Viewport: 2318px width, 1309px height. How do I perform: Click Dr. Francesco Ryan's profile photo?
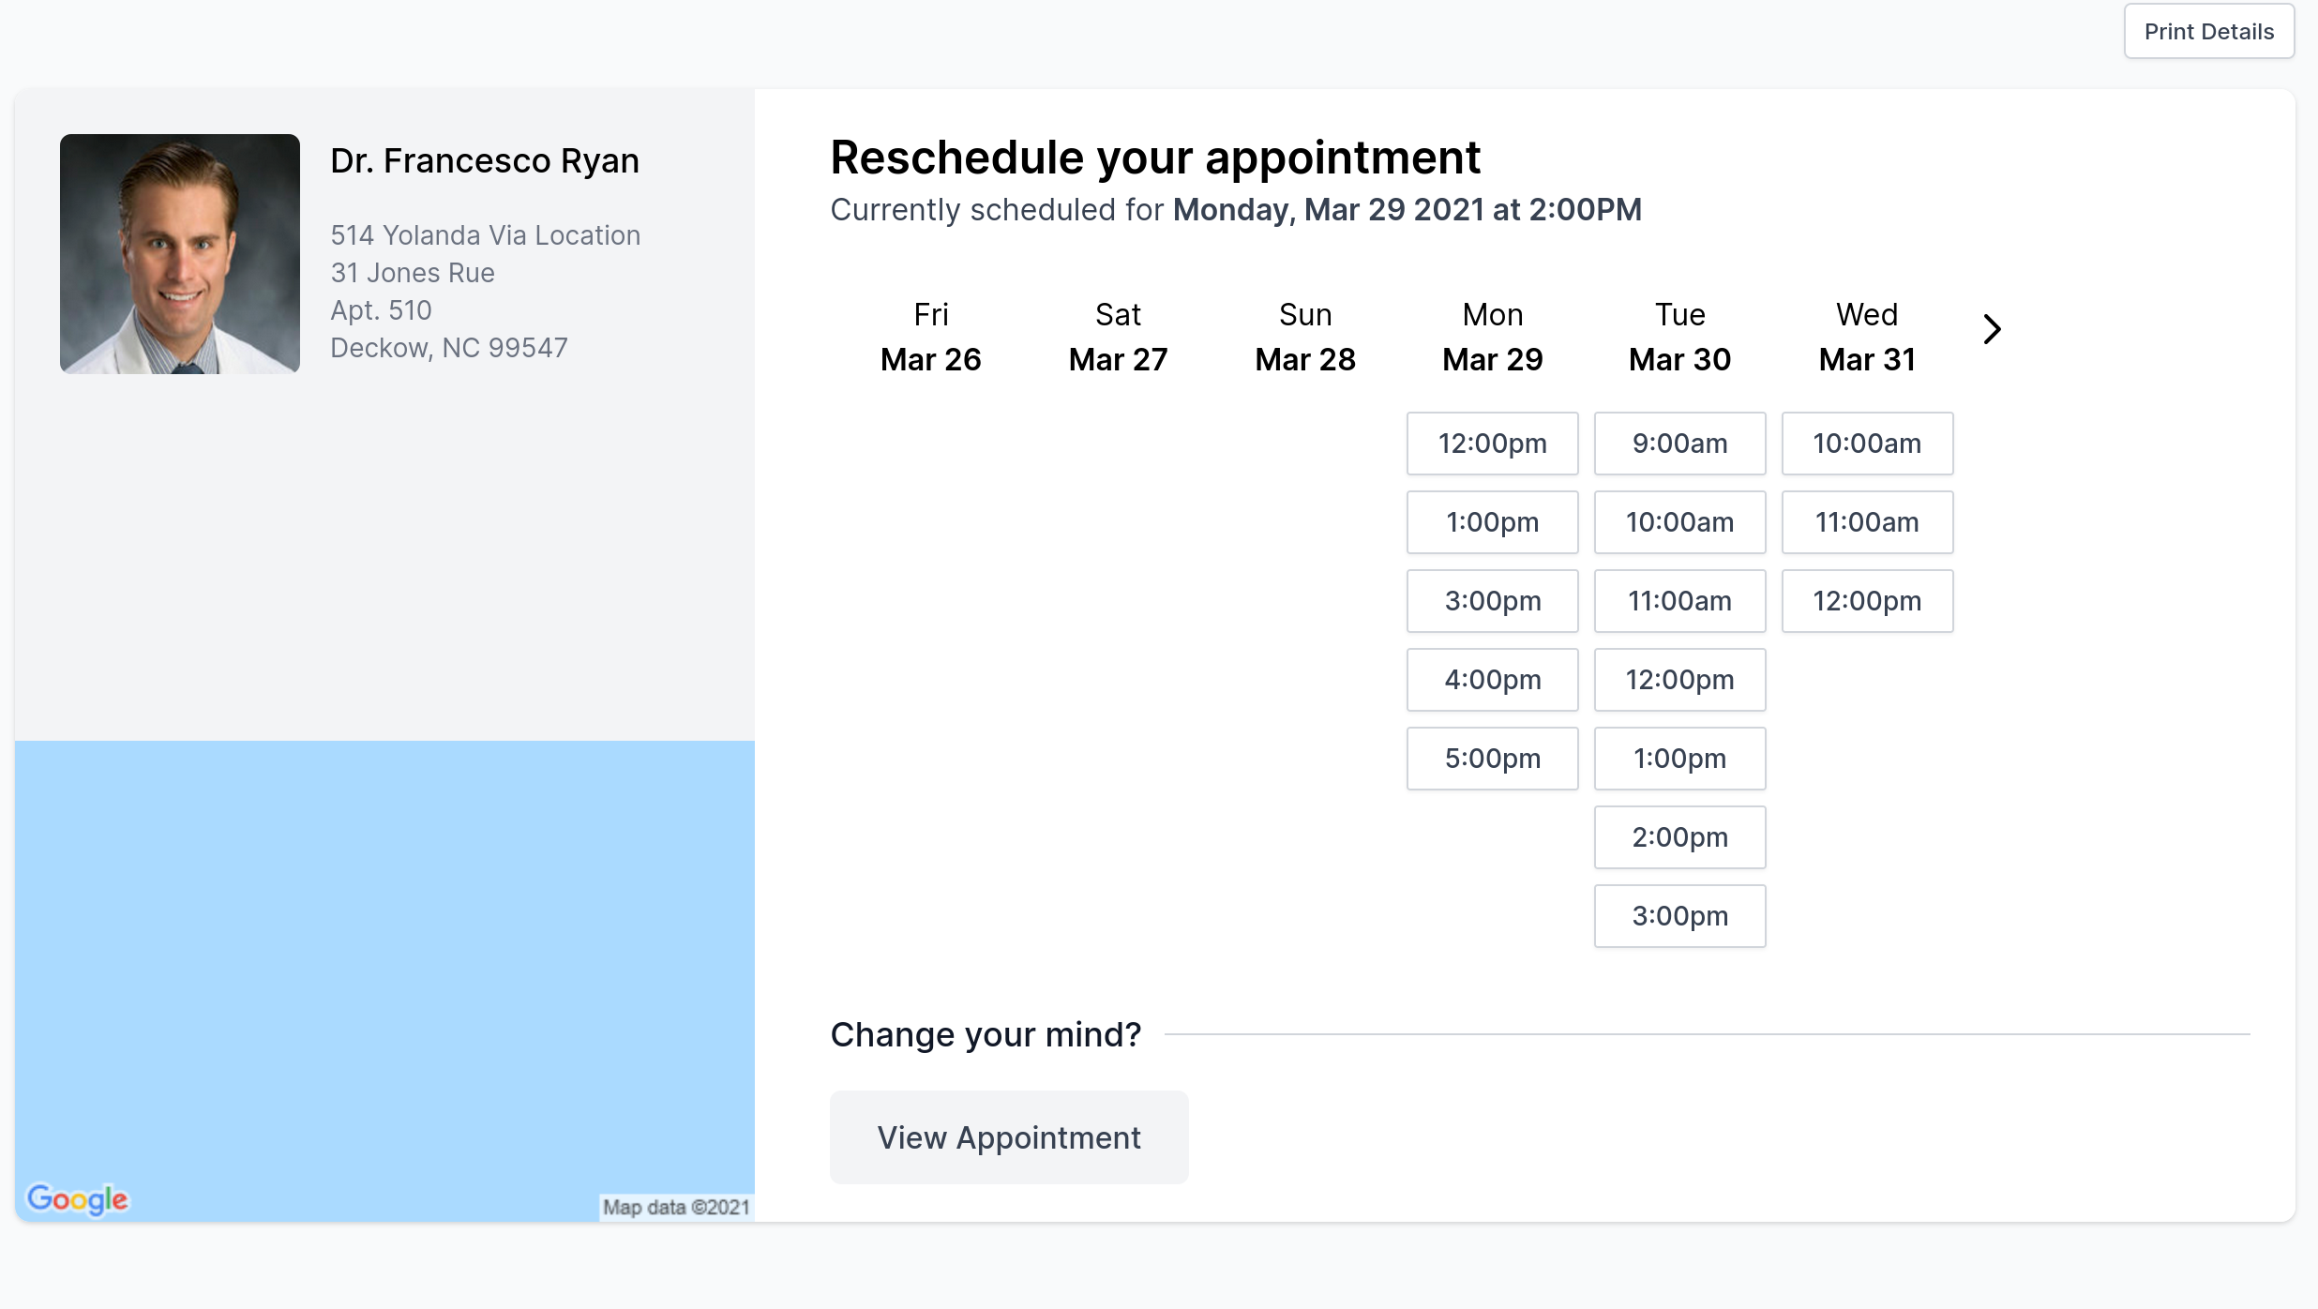[180, 254]
